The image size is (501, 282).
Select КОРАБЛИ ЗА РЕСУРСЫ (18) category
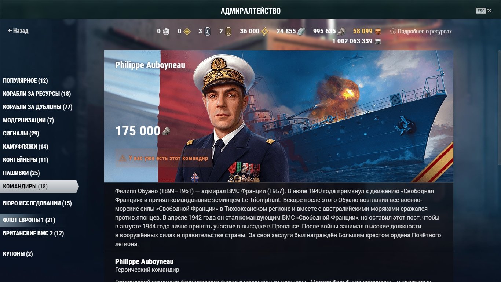[37, 94]
